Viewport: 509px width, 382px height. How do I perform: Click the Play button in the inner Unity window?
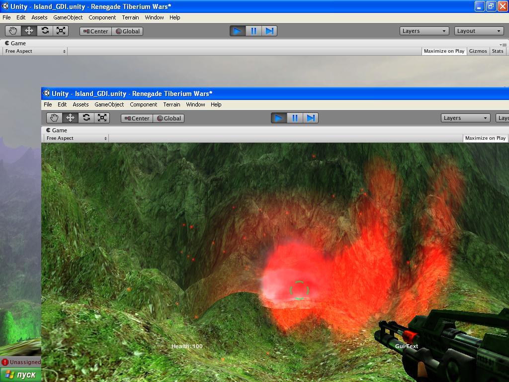(279, 118)
